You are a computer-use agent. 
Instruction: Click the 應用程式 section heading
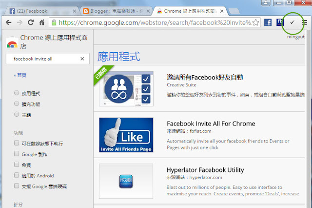point(119,56)
